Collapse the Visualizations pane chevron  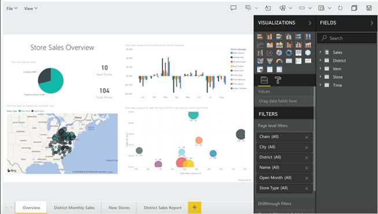310,23
